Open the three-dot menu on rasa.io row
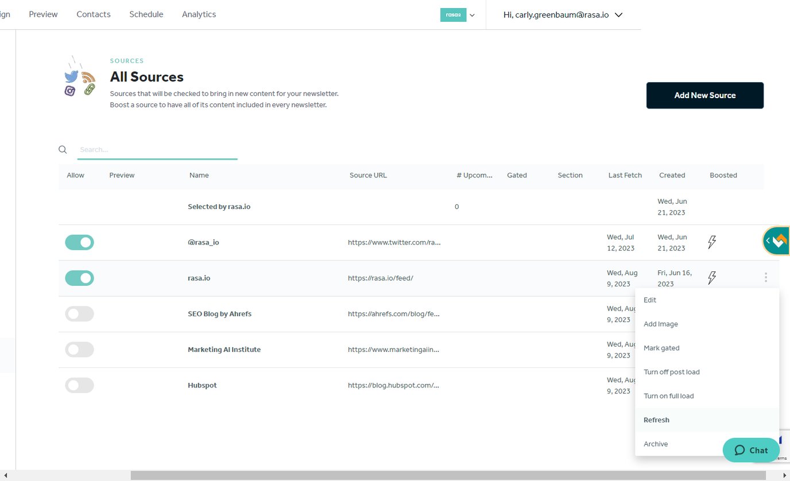 pyautogui.click(x=766, y=278)
